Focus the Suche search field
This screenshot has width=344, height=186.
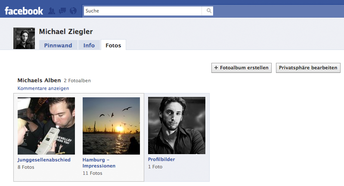(x=144, y=11)
